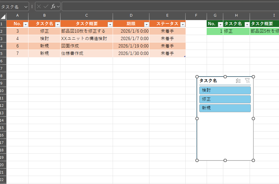Click the formula bar expand chevron
Image resolution: width=279 pixels, height=184 pixels.
58,7
